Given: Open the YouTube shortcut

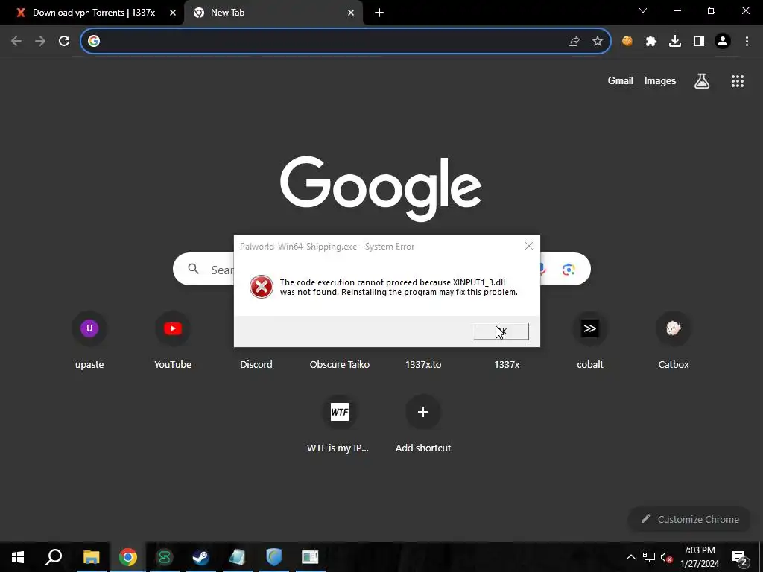Looking at the screenshot, I should pyautogui.click(x=173, y=340).
